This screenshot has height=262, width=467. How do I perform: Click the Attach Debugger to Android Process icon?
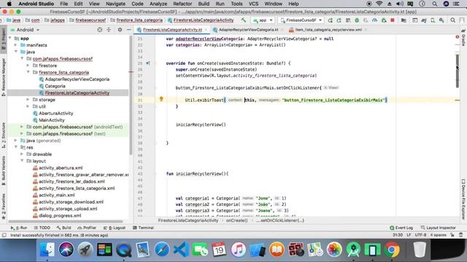click(x=384, y=20)
